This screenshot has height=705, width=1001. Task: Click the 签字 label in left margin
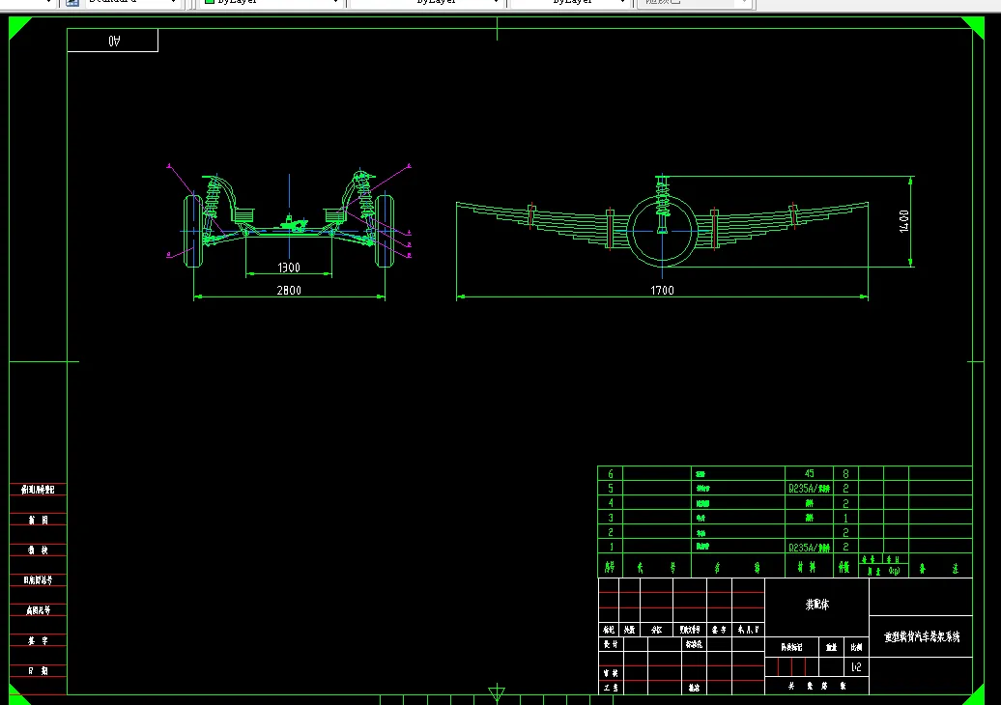pos(38,640)
